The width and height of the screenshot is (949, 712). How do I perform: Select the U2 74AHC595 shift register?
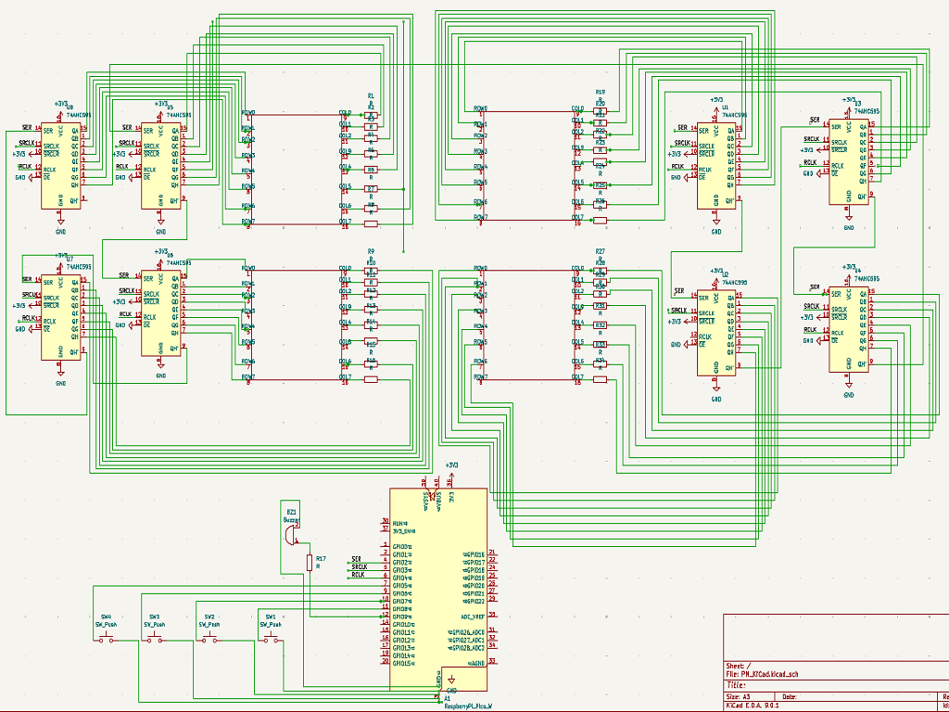(716, 333)
